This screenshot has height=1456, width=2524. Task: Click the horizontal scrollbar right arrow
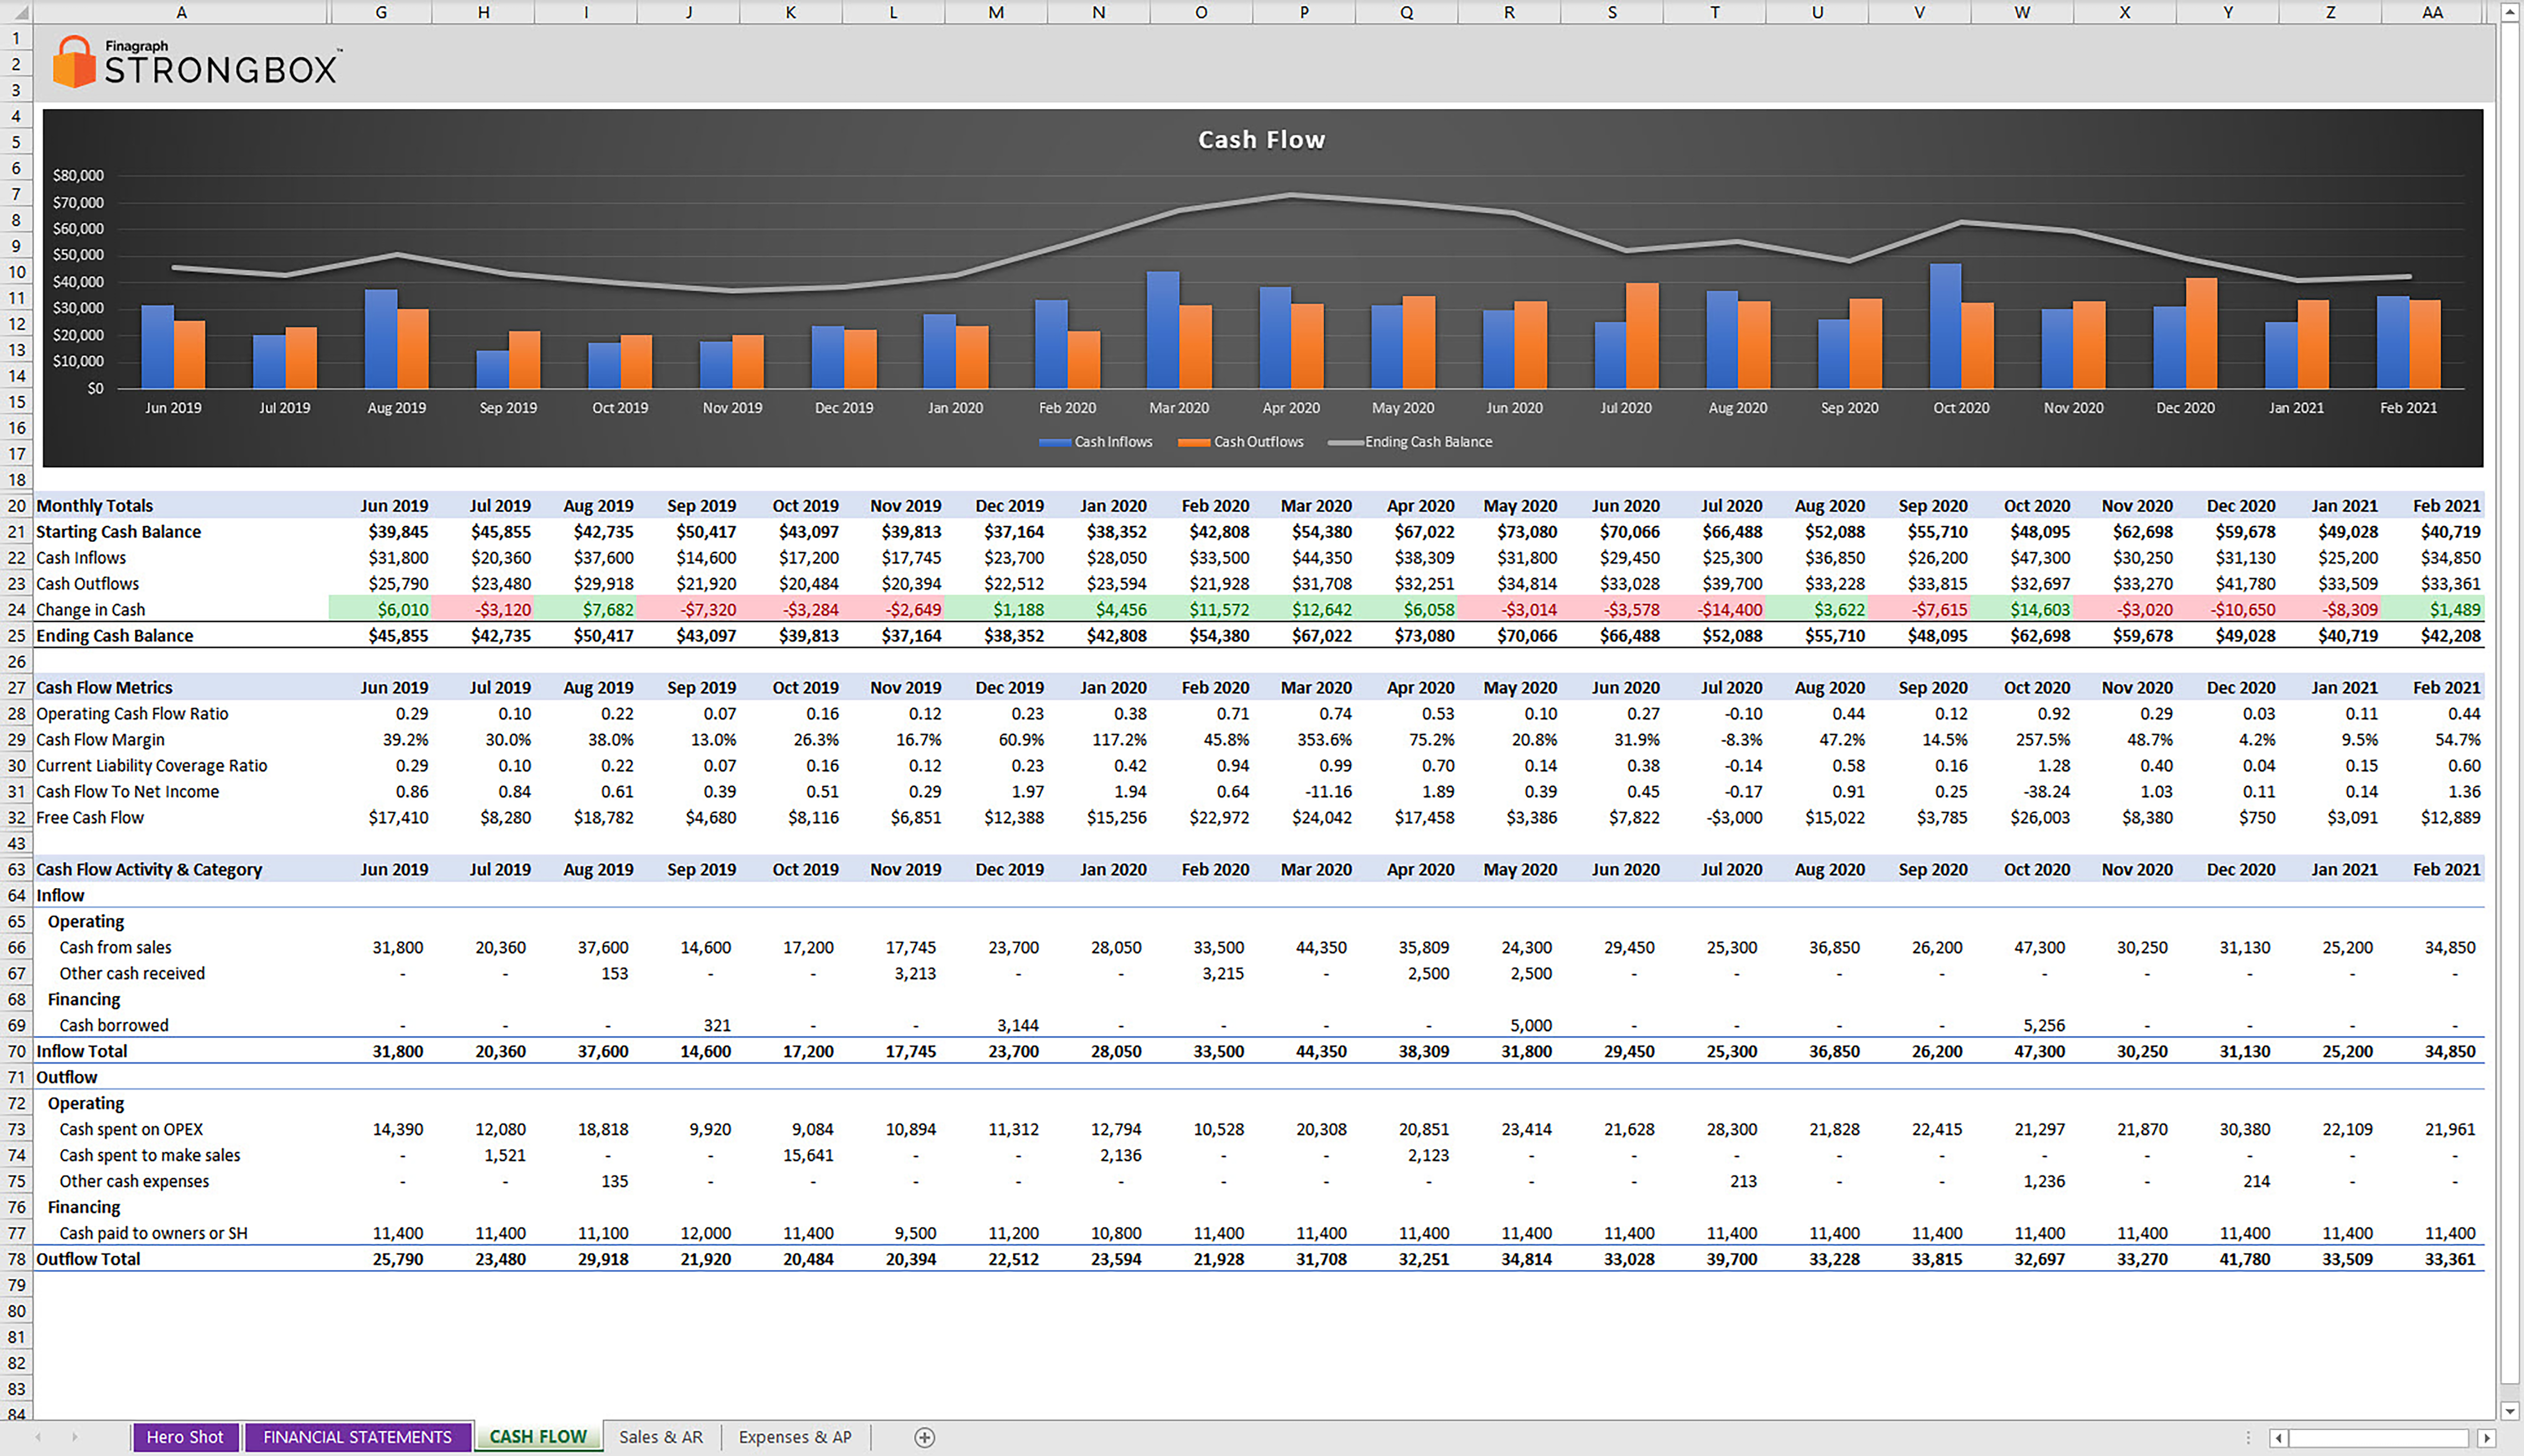2486,1438
